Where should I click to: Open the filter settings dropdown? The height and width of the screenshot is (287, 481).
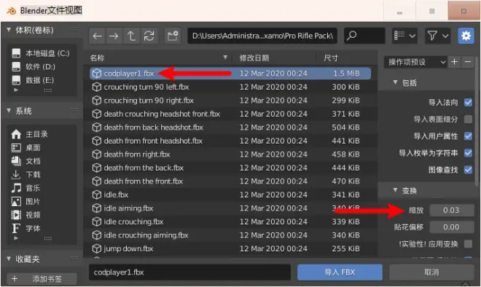pos(437,36)
